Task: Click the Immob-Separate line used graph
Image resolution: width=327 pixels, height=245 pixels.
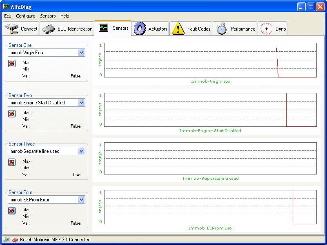Action: click(x=210, y=158)
